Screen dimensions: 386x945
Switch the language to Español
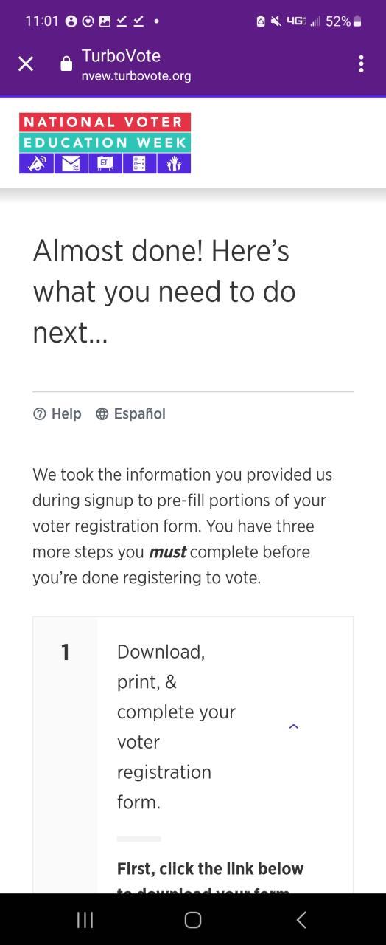click(139, 414)
